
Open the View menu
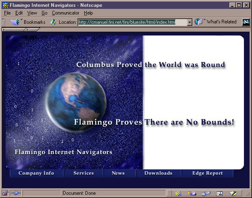[x=32, y=13]
